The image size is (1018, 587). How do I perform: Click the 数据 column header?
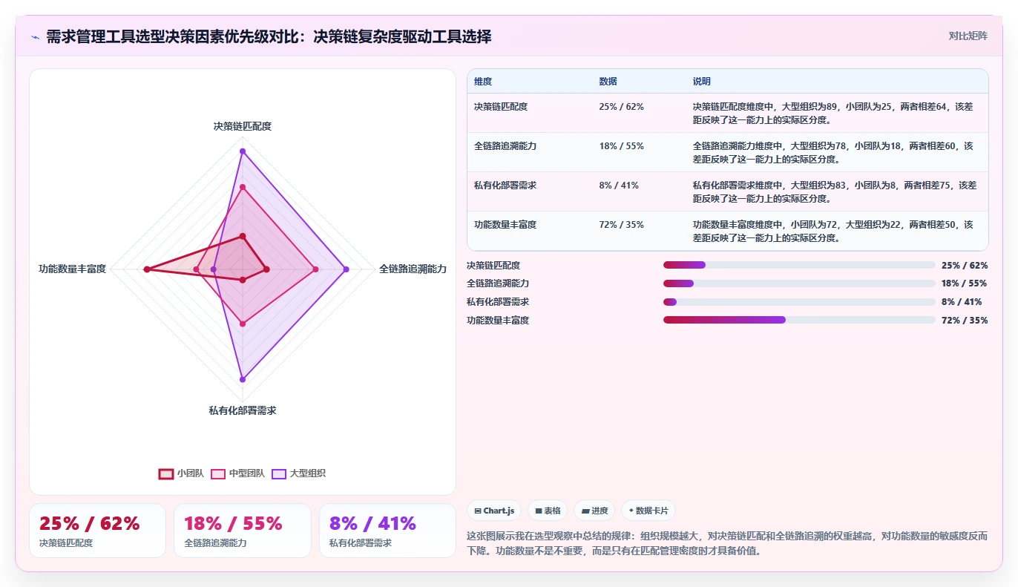point(608,82)
